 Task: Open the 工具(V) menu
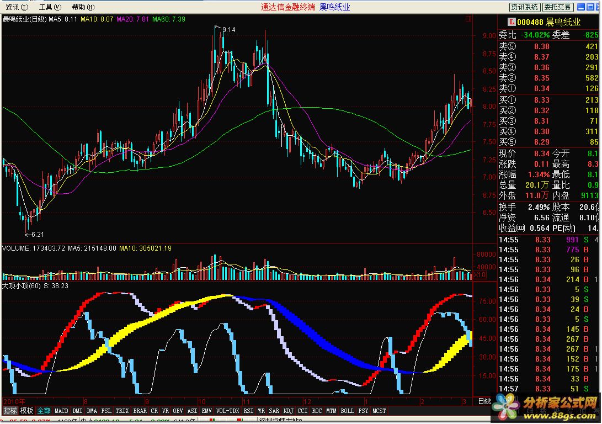click(x=50, y=7)
